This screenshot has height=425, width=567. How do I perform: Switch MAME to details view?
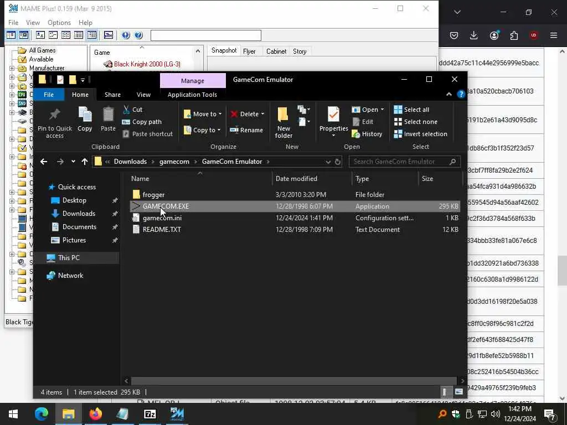click(79, 35)
